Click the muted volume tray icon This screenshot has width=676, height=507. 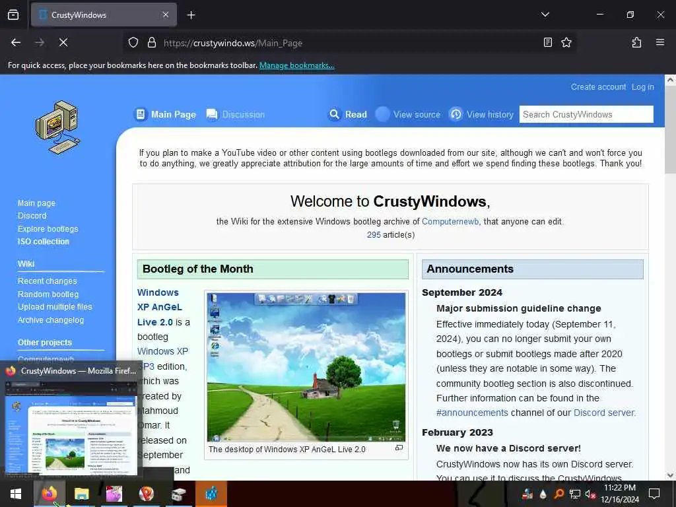pyautogui.click(x=590, y=494)
